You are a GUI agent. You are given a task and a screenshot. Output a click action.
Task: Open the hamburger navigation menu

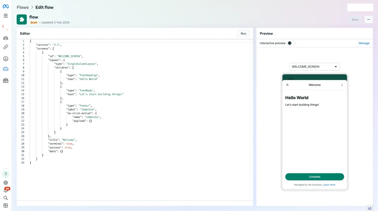pos(6,16)
